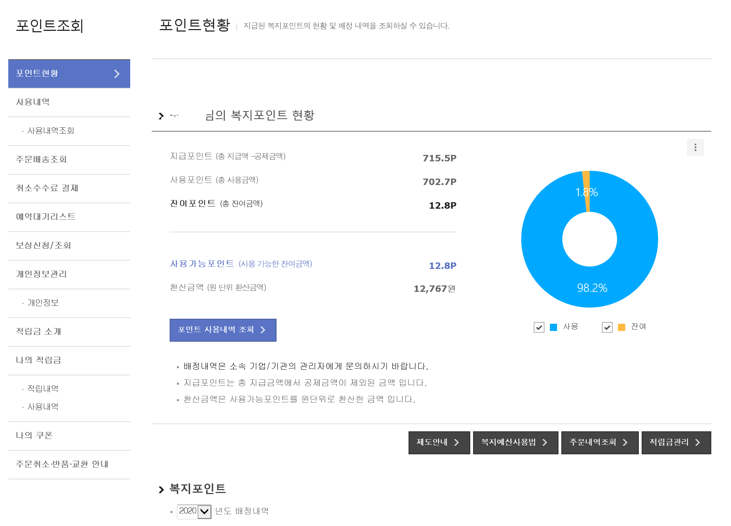
Task: Open the chart kebab menu icon
Action: click(x=695, y=147)
